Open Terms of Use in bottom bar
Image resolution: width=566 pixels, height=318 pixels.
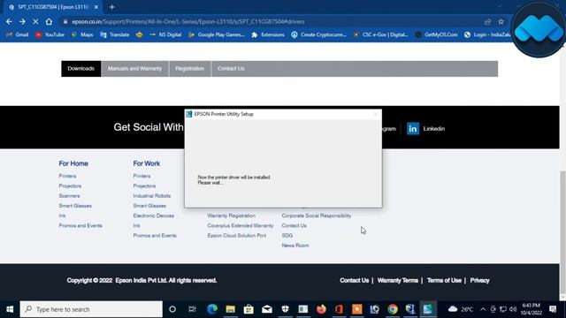tap(444, 281)
